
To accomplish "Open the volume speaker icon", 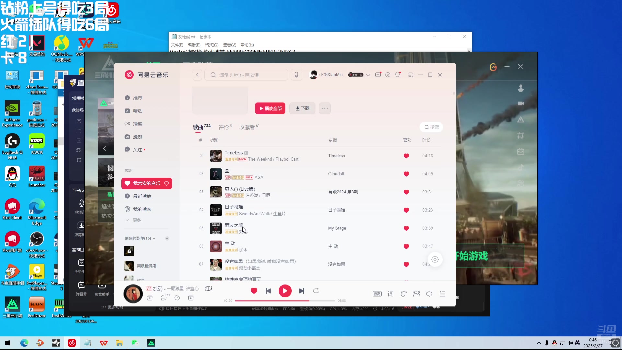I will pyautogui.click(x=429, y=294).
